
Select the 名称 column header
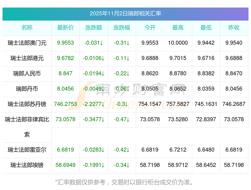tap(27, 28)
